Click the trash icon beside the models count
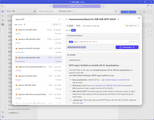154x120 pixels. [24, 25]
